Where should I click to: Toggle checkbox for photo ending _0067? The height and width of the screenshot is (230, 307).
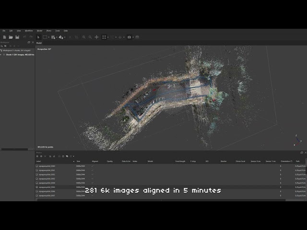click(x=37, y=195)
